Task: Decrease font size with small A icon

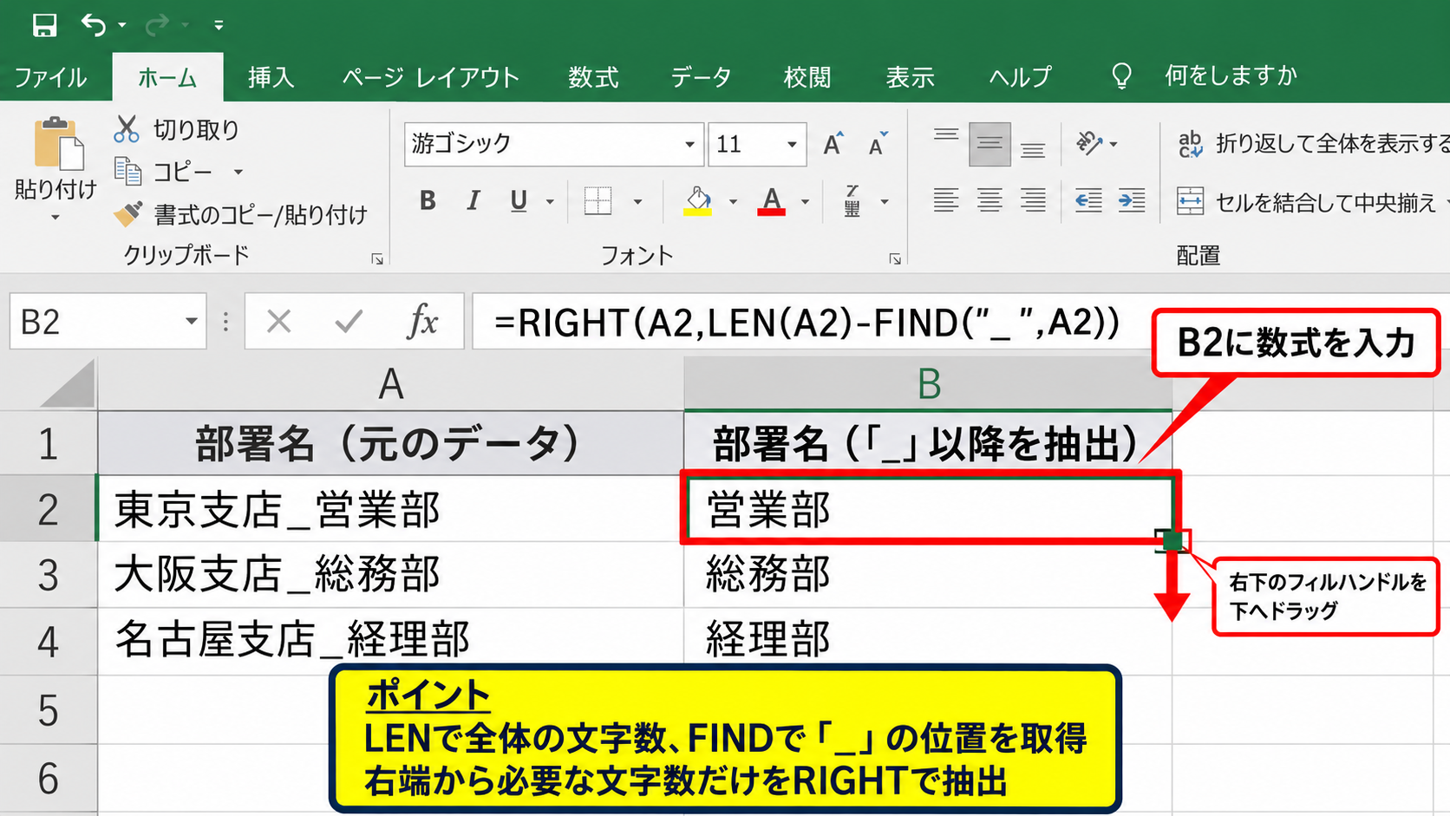Action: pyautogui.click(x=878, y=144)
